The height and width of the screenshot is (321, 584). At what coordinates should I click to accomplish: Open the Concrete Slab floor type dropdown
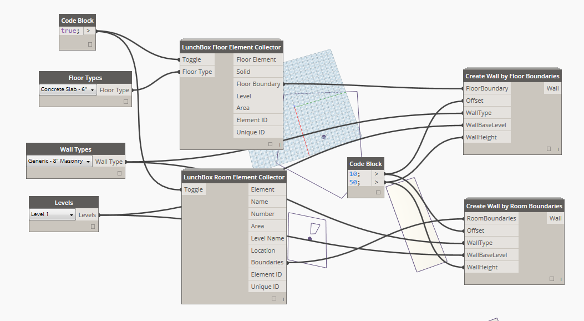point(68,89)
